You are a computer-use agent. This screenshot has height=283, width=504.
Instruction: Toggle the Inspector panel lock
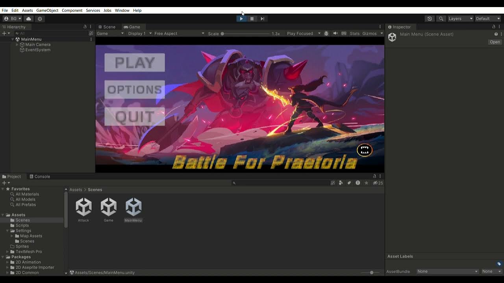(x=494, y=27)
